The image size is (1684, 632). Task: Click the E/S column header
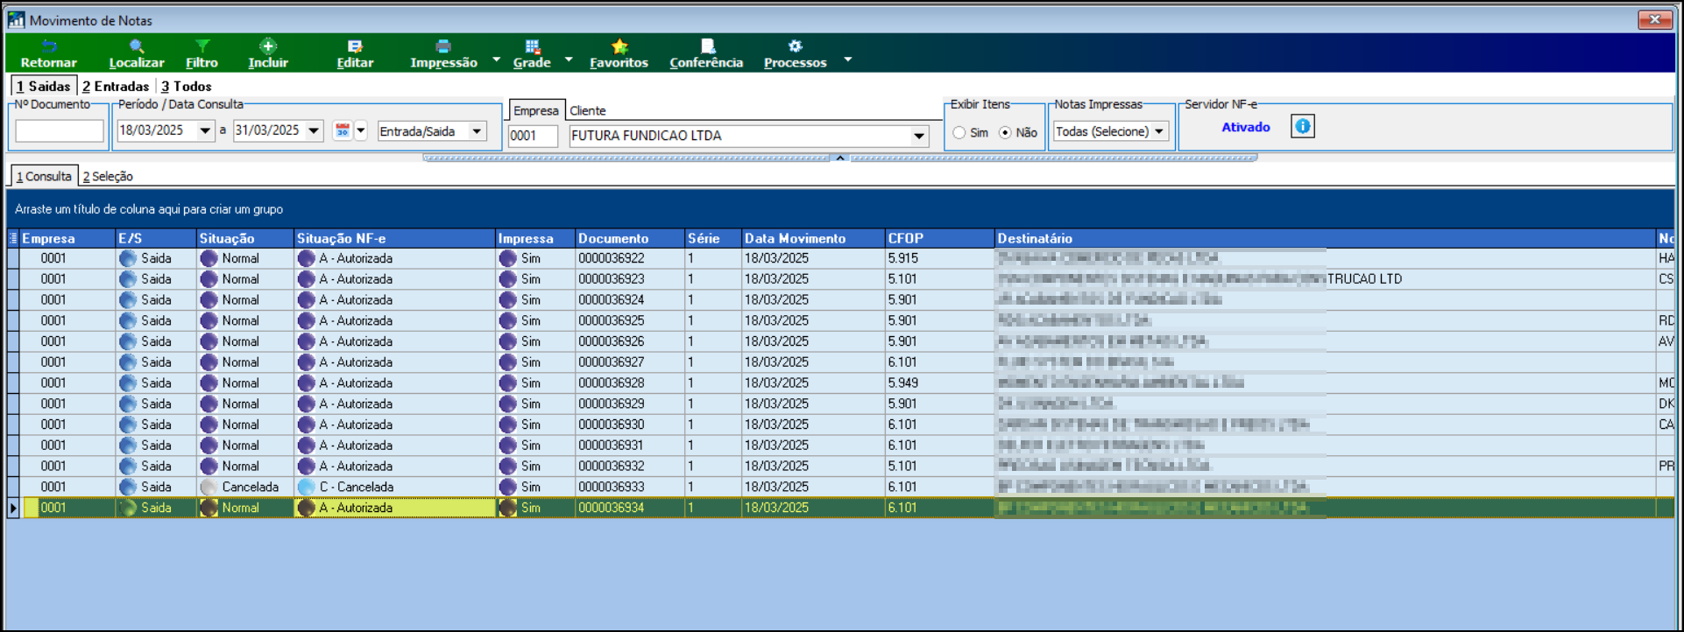pyautogui.click(x=156, y=238)
